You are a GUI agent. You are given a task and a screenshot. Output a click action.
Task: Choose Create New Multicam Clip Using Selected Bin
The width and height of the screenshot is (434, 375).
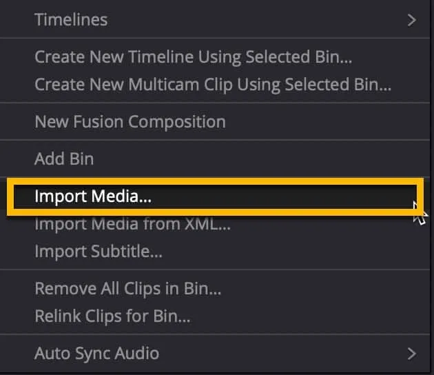(x=213, y=85)
